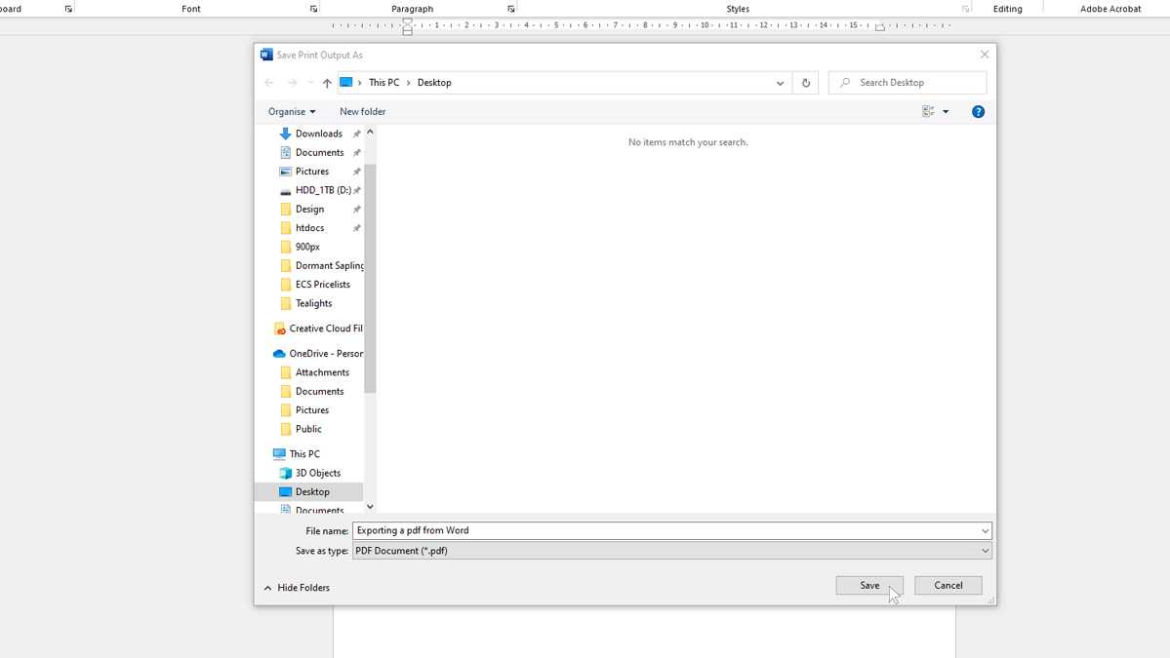Select the Creative Cloud Files shortcut
1170x658 pixels.
(322, 328)
